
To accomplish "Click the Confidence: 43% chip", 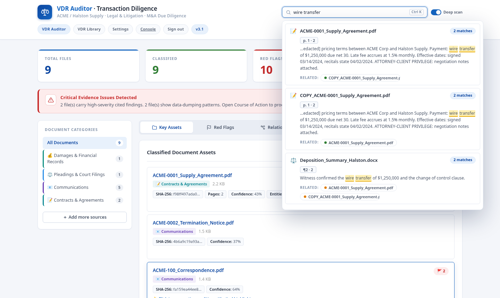I will (247, 194).
